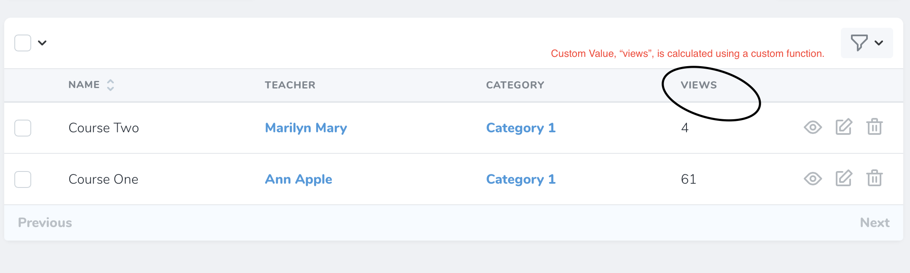This screenshot has height=273, width=910.
Task: Open teacher profile Ann Apple
Action: point(298,179)
